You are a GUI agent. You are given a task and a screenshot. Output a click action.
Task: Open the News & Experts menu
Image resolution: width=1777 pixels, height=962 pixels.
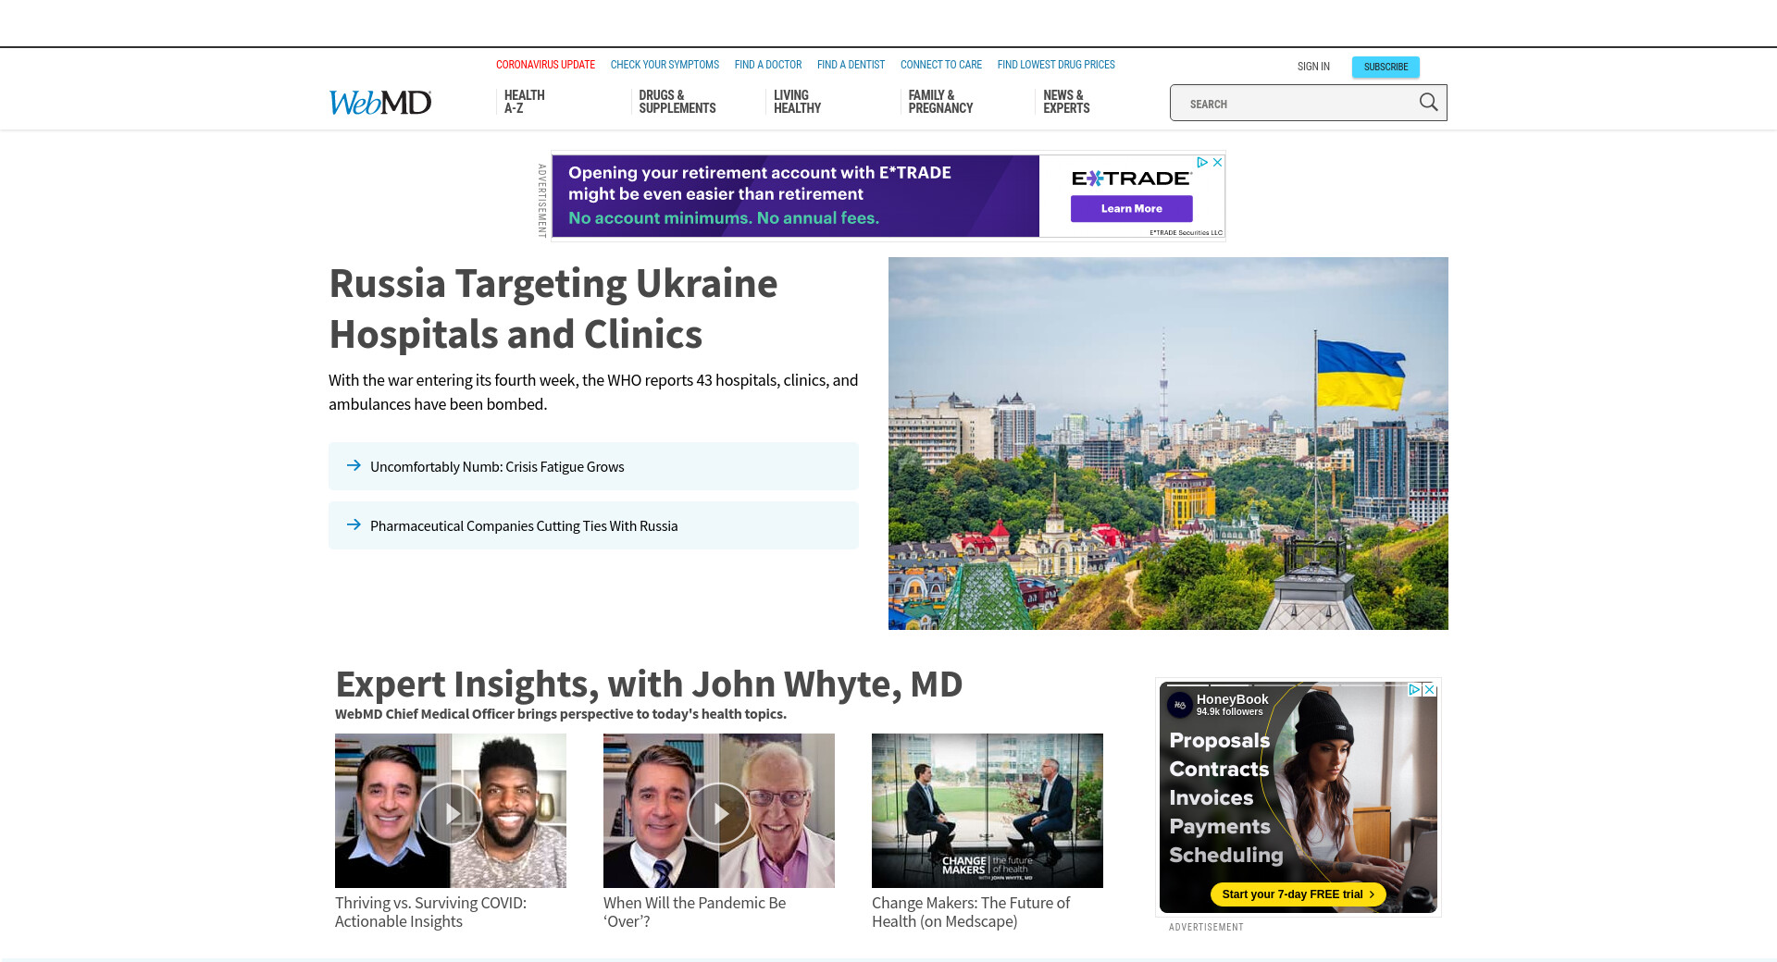pyautogui.click(x=1066, y=102)
